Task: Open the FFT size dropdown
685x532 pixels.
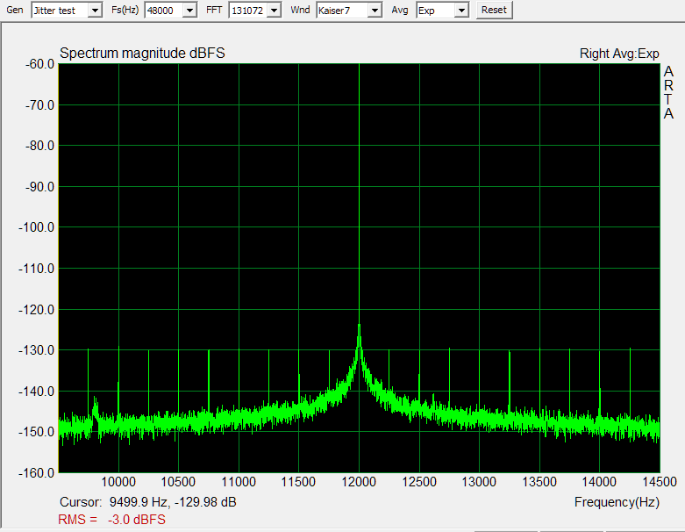Action: pos(274,10)
